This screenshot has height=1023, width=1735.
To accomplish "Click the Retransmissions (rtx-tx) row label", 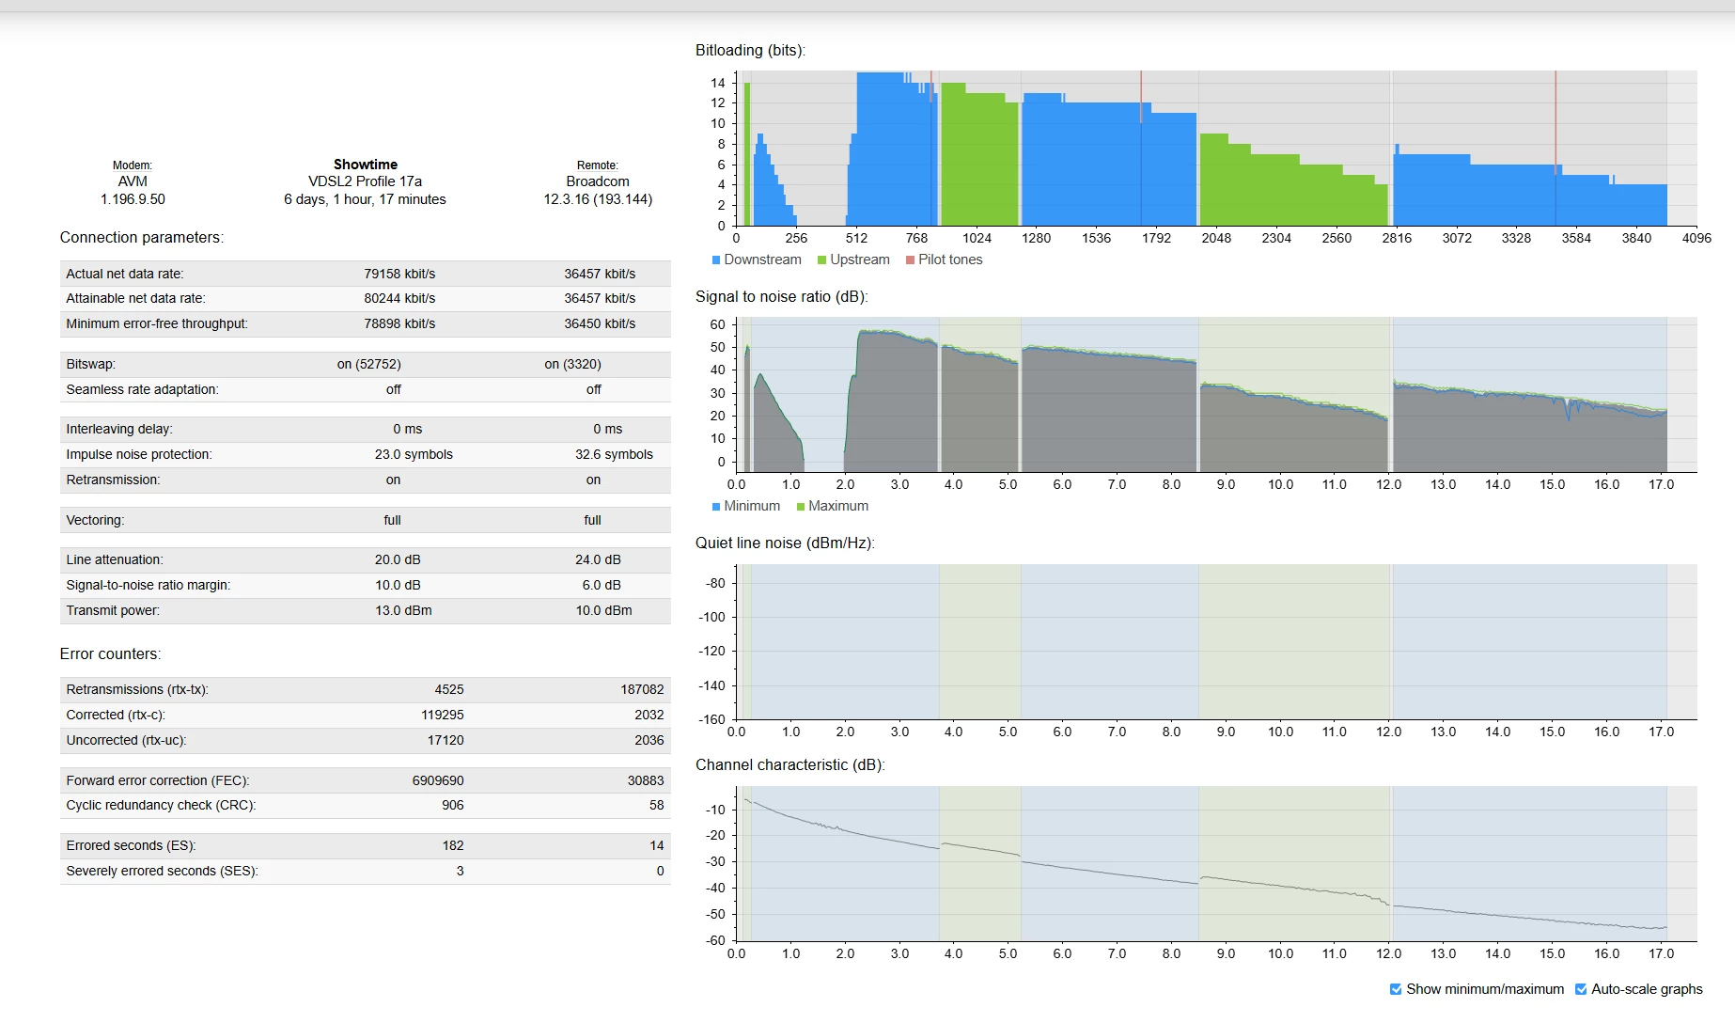I will [x=137, y=689].
